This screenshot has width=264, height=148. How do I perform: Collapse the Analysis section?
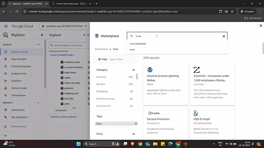point(38,45)
